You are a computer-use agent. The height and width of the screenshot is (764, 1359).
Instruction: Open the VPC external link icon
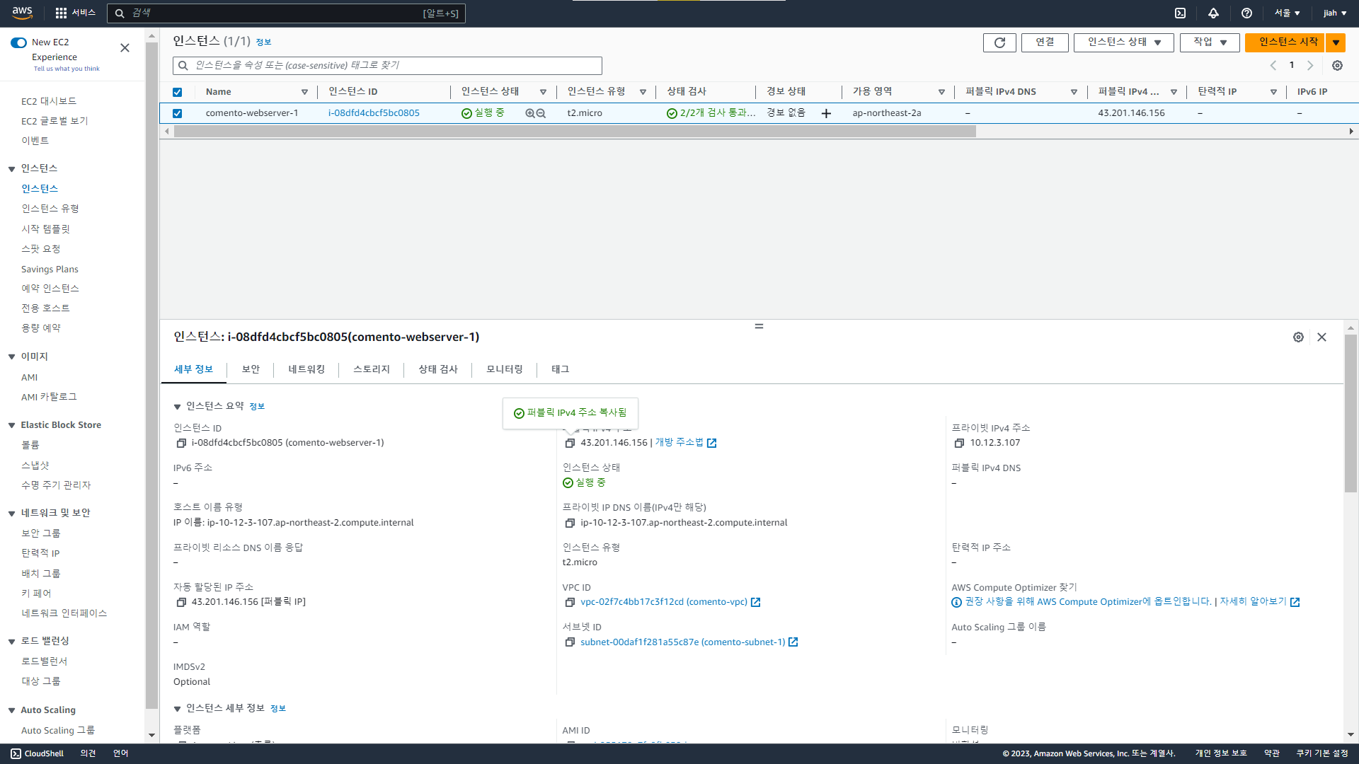click(755, 602)
